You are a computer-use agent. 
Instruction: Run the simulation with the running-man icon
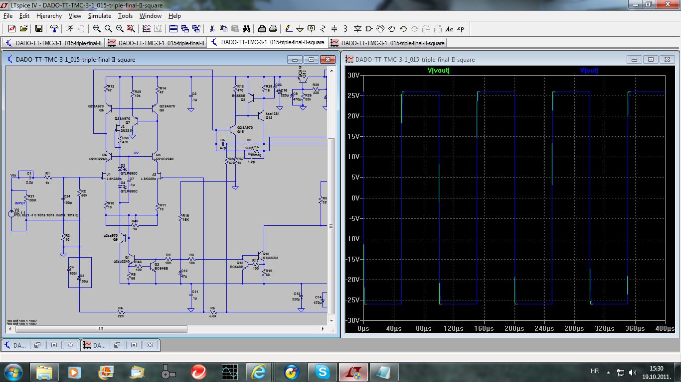click(x=69, y=28)
